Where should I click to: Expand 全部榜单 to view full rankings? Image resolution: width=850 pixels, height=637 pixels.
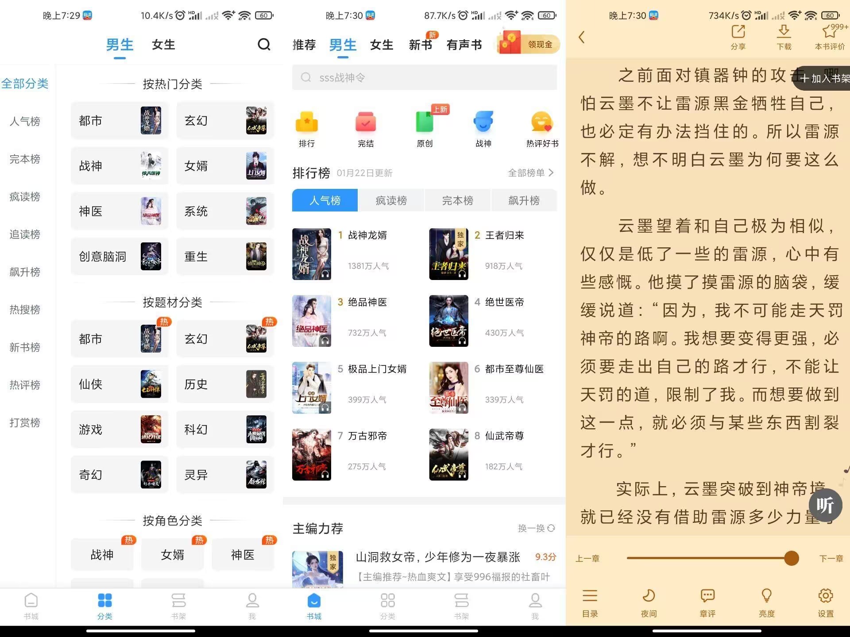[530, 173]
